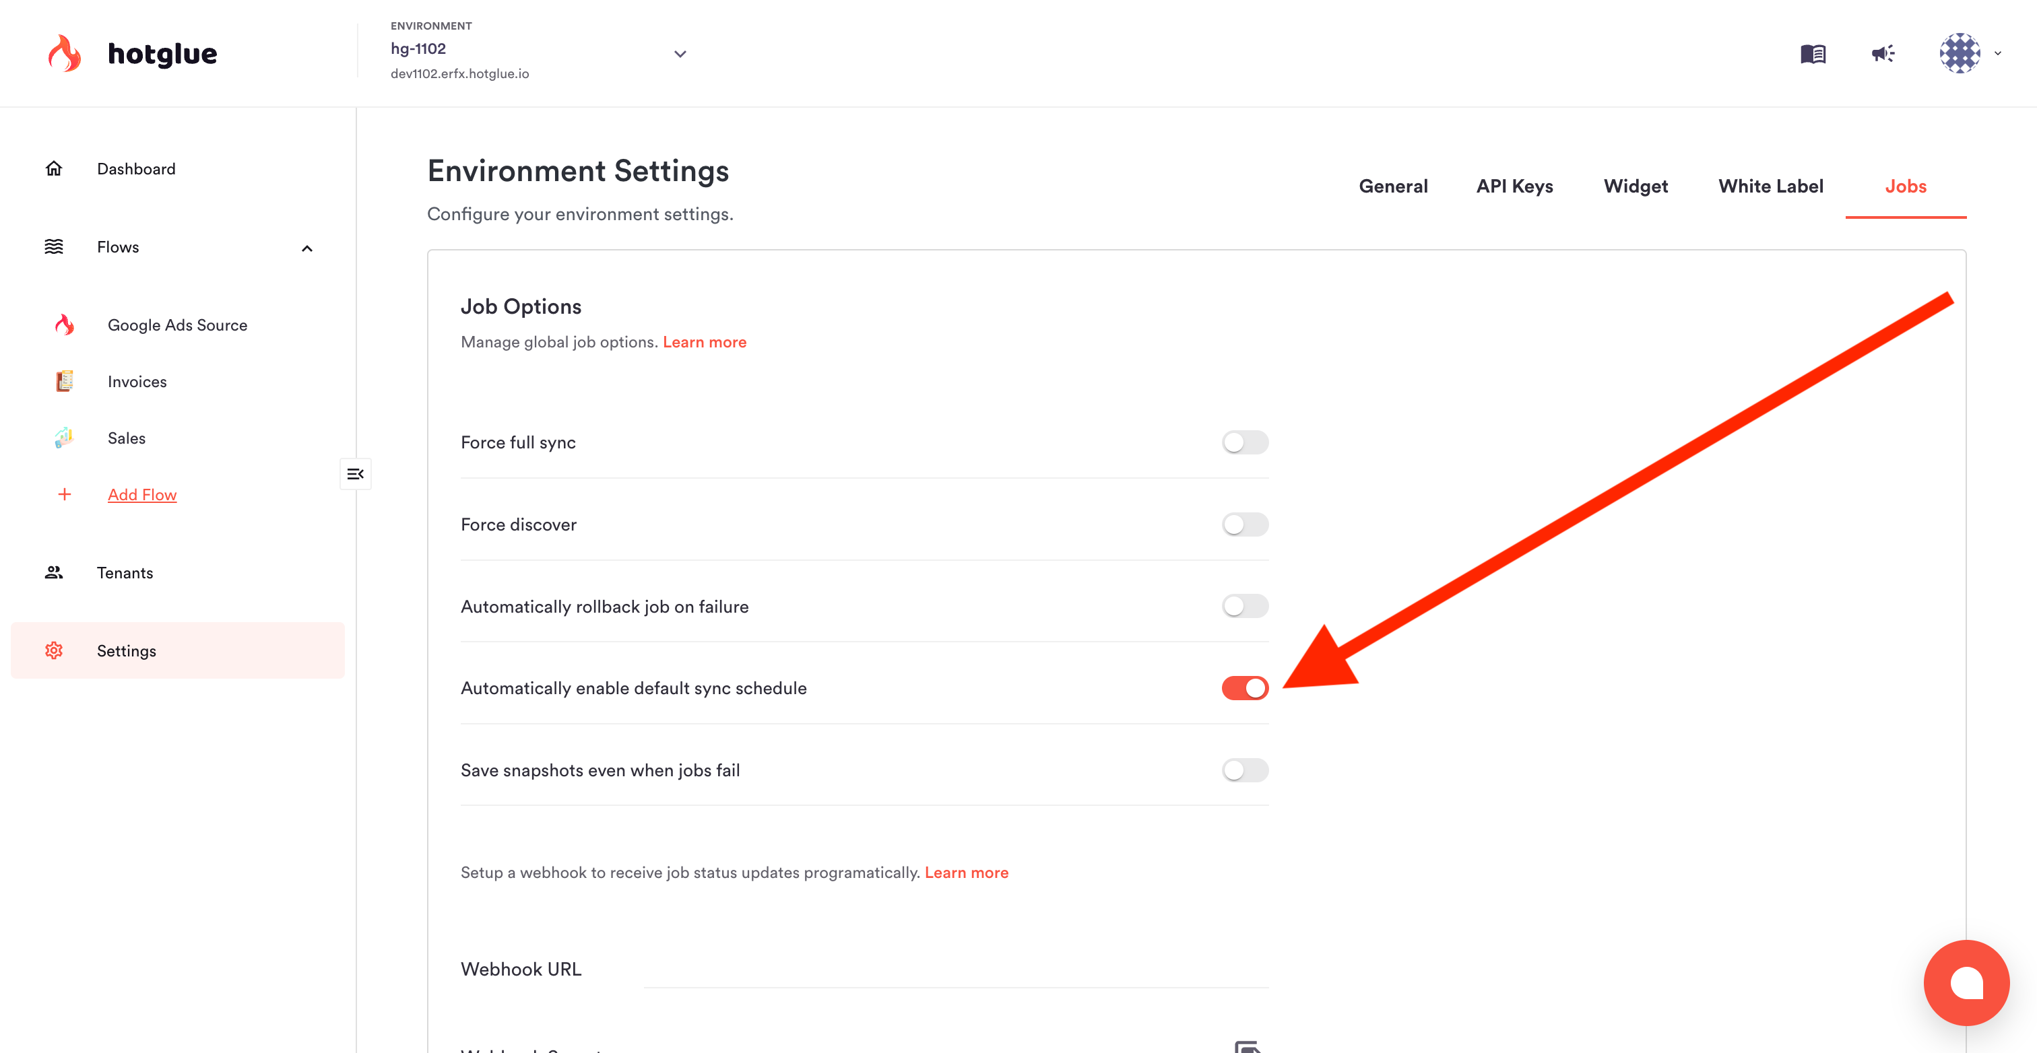Click the Google Ads Source flame icon
Screen dimensions: 2037x1053
tap(65, 325)
